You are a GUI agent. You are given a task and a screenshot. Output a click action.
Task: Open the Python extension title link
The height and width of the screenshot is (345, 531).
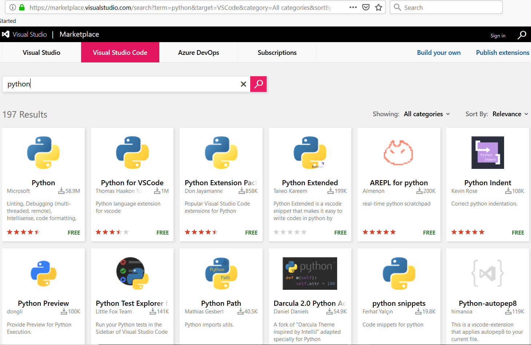(43, 183)
